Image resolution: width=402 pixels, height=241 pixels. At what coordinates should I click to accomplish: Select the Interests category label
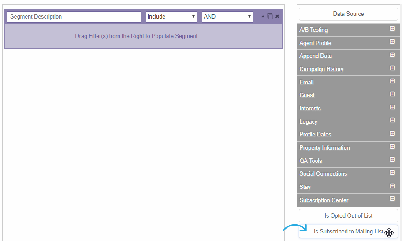click(x=310, y=109)
